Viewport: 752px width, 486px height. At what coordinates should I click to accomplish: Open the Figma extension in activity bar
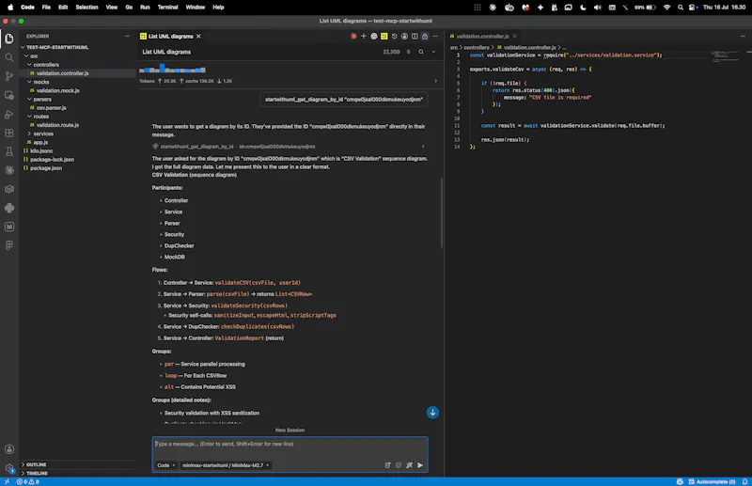[9, 245]
